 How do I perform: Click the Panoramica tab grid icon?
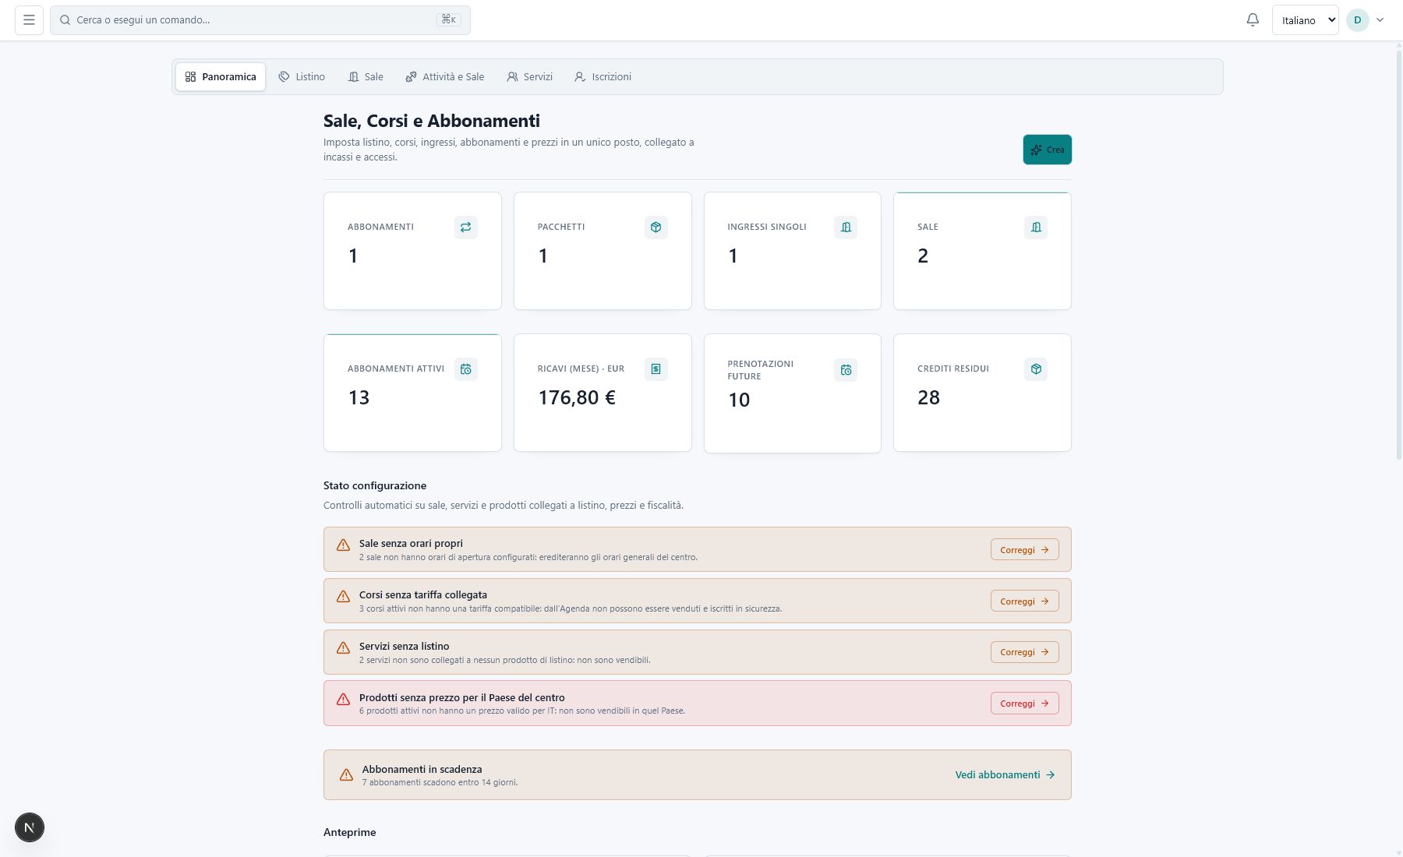point(190,77)
